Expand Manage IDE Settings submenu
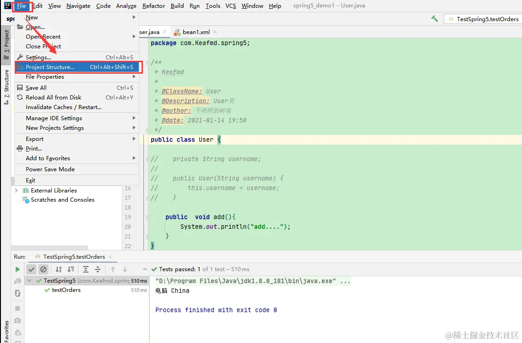The width and height of the screenshot is (522, 343). (x=77, y=118)
